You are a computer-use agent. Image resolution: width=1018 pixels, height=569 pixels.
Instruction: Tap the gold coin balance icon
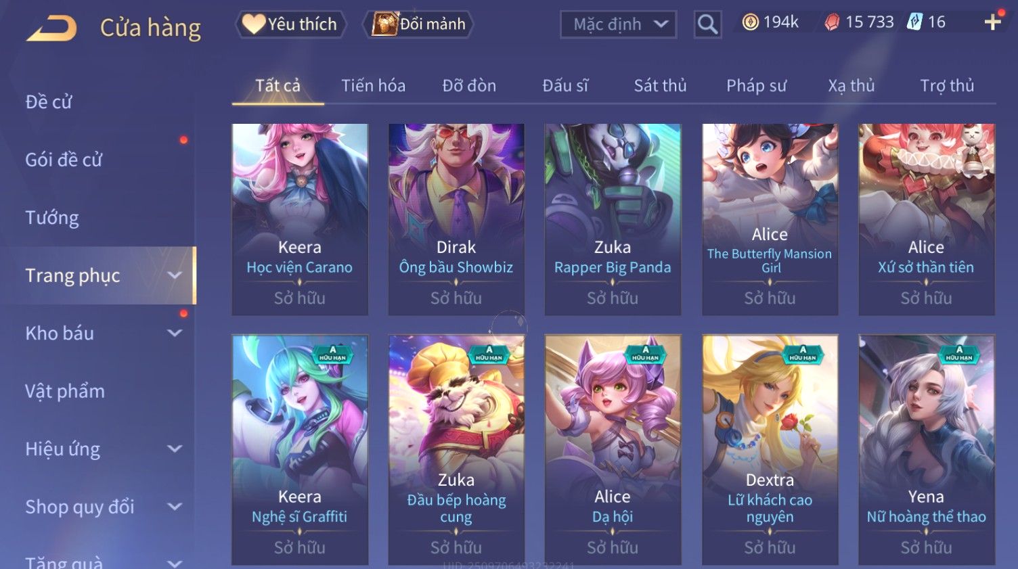(750, 22)
